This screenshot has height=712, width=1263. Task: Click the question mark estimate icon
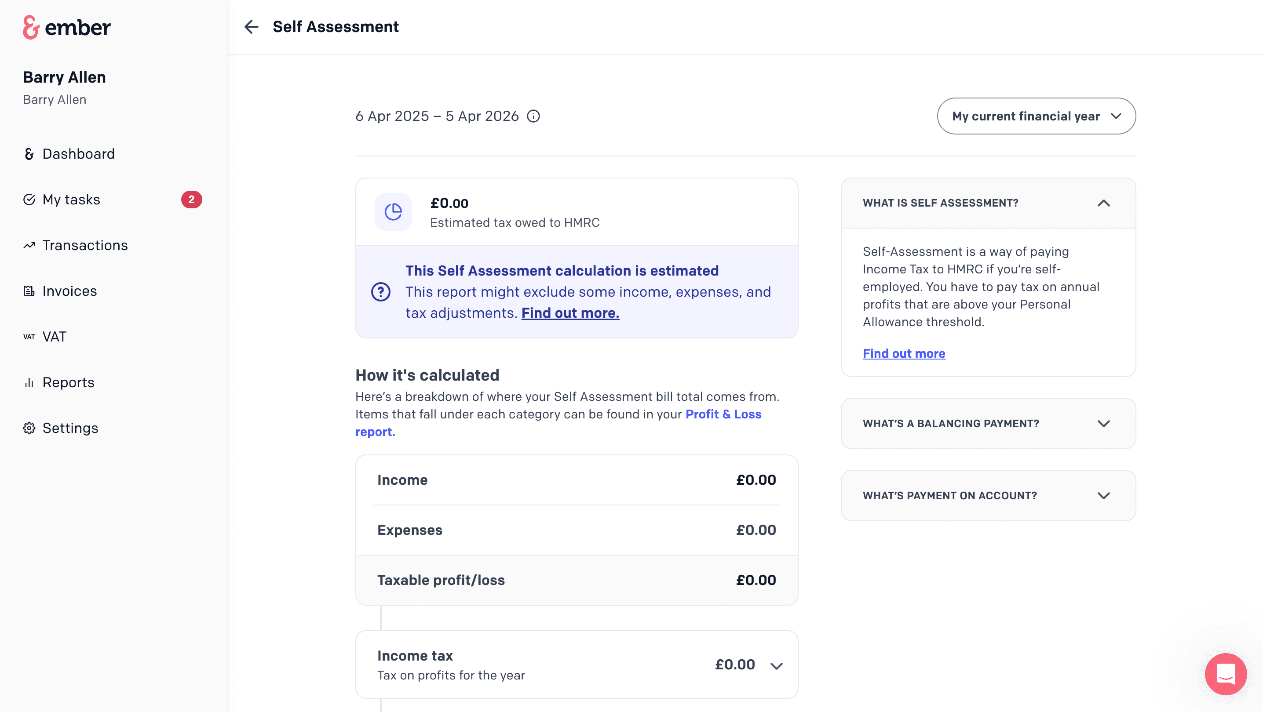click(x=380, y=291)
